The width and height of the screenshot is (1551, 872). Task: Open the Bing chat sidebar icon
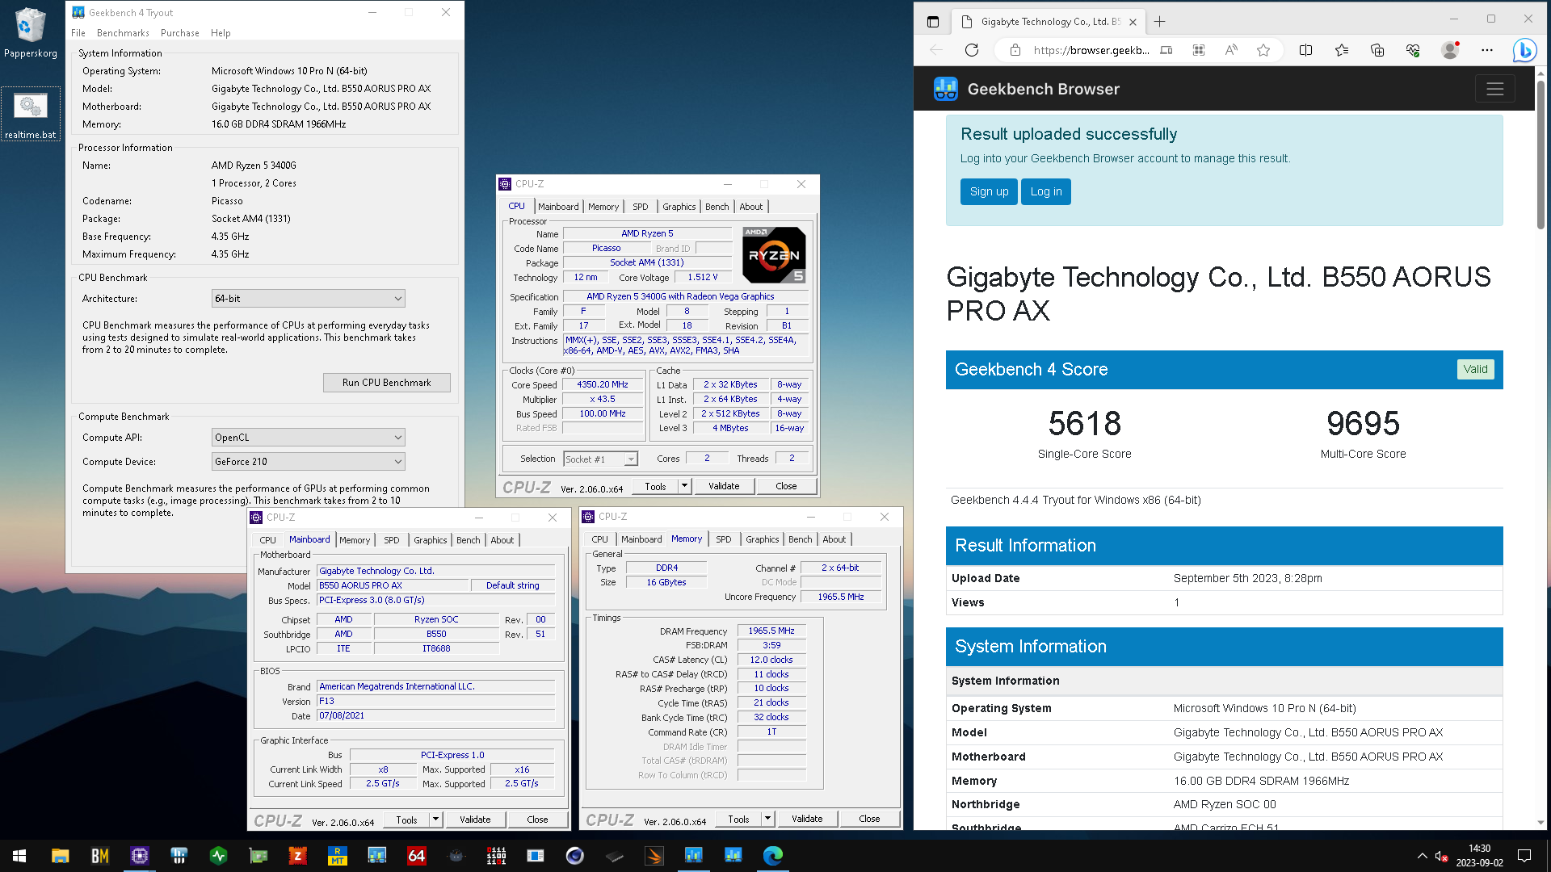1524,50
